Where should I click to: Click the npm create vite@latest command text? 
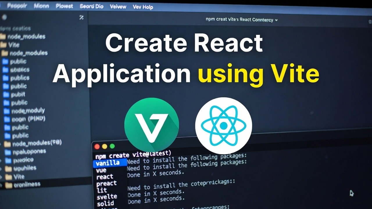pyautogui.click(x=133, y=155)
